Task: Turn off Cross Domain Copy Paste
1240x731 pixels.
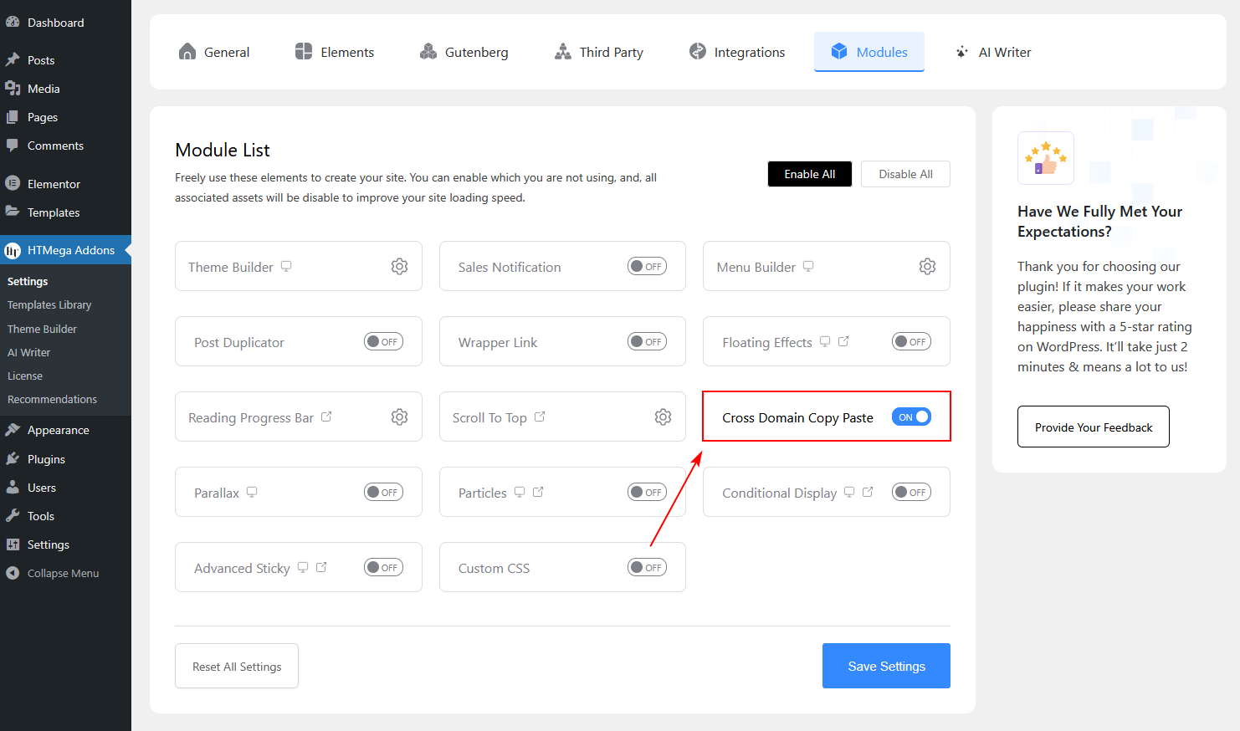Action: tap(911, 416)
